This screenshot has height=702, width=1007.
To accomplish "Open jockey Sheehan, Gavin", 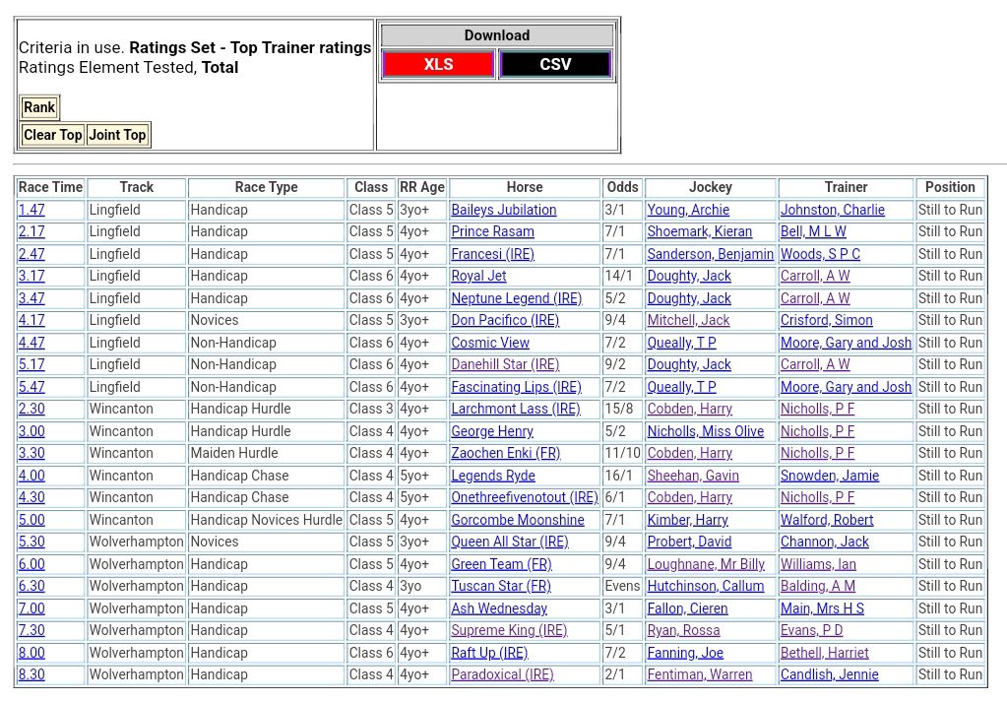I will (x=693, y=476).
